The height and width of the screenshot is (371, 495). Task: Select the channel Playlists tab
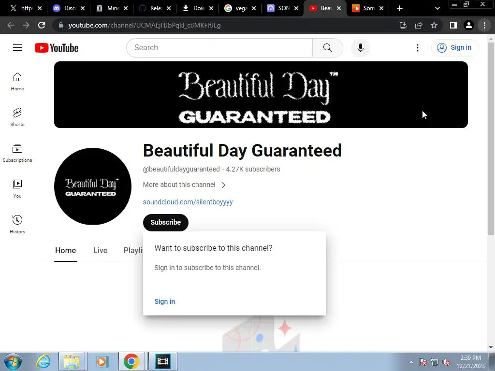tap(133, 251)
